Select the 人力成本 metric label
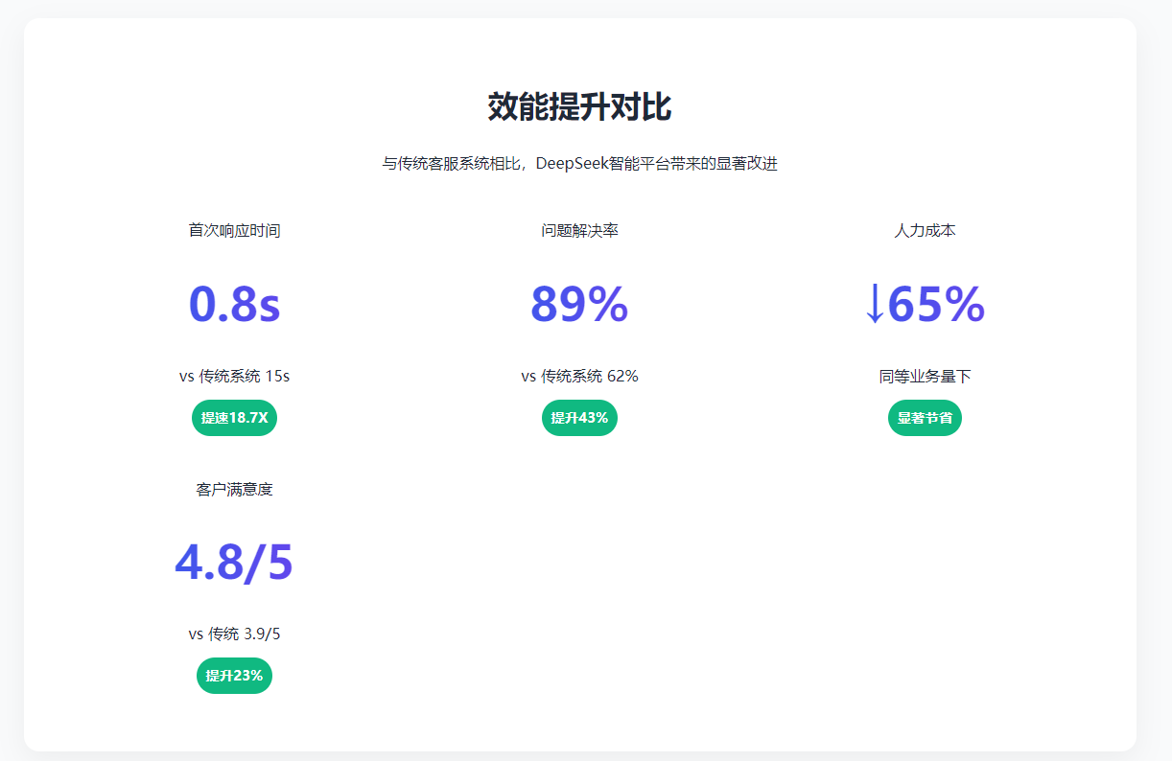This screenshot has height=761, width=1172. 925,231
